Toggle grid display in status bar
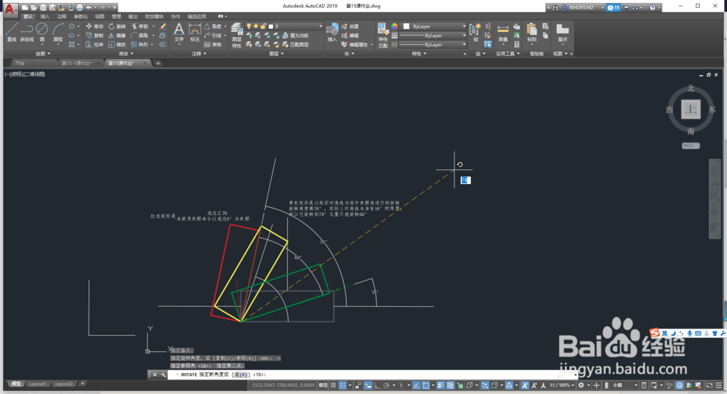Screen dimensions: 727x394 334,385
